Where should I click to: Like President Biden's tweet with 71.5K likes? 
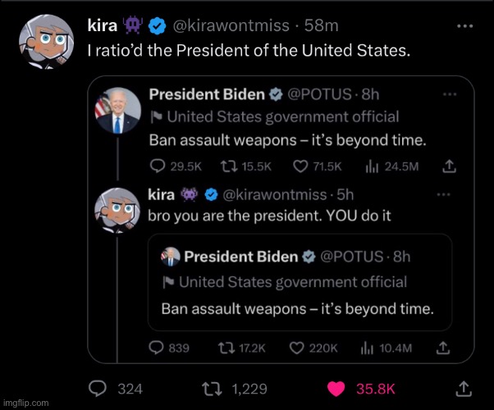(301, 166)
